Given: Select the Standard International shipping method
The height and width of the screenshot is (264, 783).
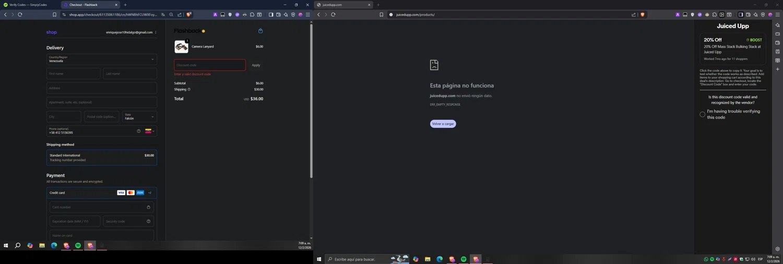Looking at the screenshot, I should [101, 158].
